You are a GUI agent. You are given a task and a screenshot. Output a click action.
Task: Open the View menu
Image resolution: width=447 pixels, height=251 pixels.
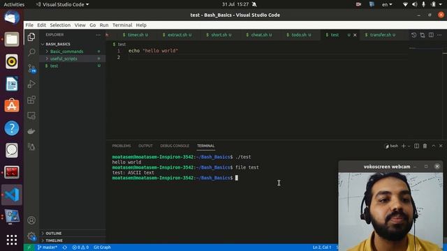[x=80, y=25]
